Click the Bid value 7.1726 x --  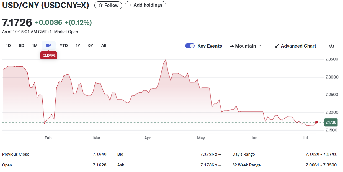(211, 154)
